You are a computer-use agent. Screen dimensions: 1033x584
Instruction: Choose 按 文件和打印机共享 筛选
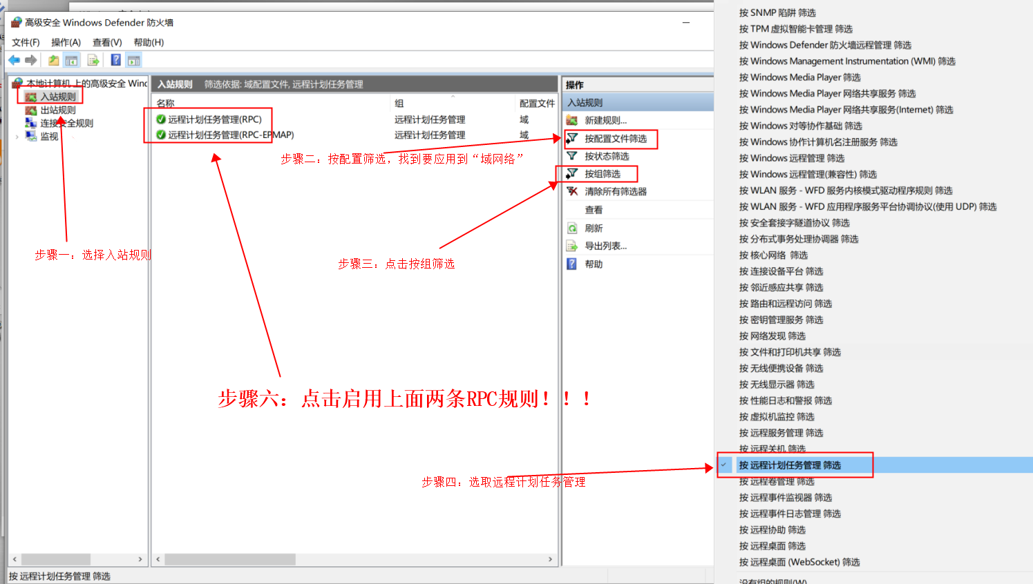click(790, 352)
